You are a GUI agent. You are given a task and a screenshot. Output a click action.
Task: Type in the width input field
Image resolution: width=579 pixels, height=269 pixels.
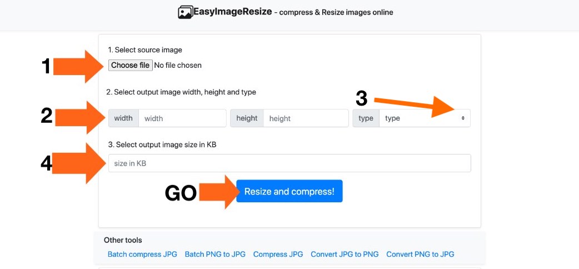[x=182, y=118]
